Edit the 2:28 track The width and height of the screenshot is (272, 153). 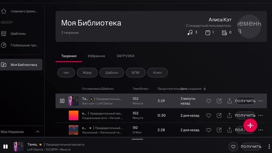coord(219,130)
